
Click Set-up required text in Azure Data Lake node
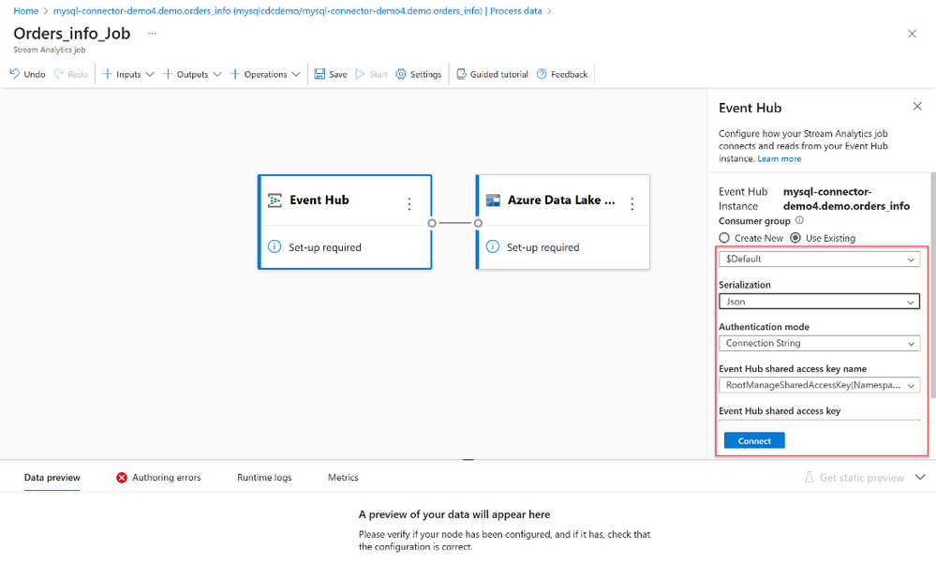click(x=542, y=247)
